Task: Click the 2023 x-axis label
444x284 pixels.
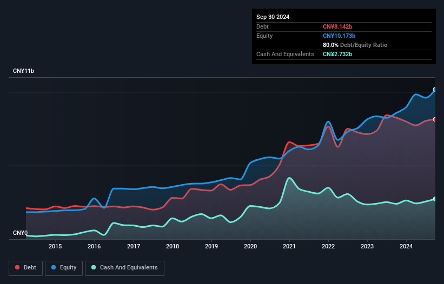Action: coord(367,246)
